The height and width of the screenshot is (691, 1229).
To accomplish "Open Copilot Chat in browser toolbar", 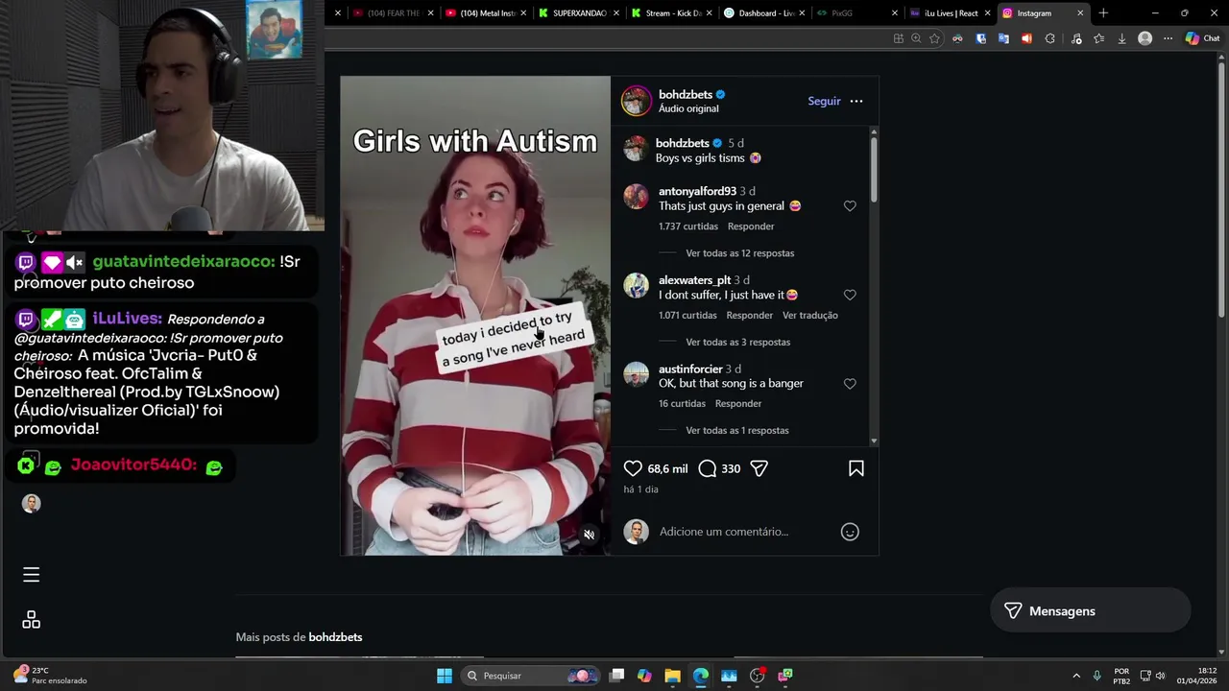I will click(x=1202, y=38).
